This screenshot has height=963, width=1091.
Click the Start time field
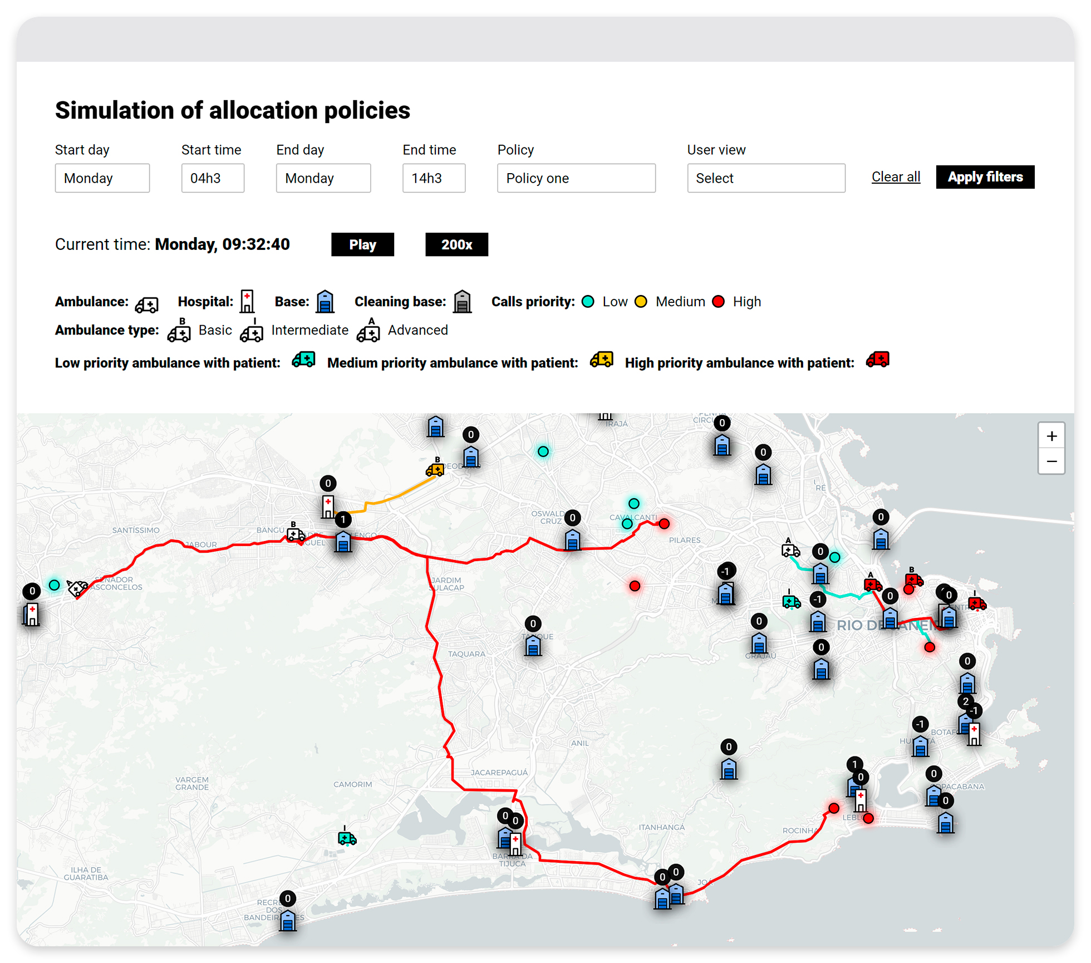pyautogui.click(x=213, y=178)
